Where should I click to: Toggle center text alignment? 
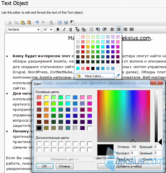pos(119,29)
